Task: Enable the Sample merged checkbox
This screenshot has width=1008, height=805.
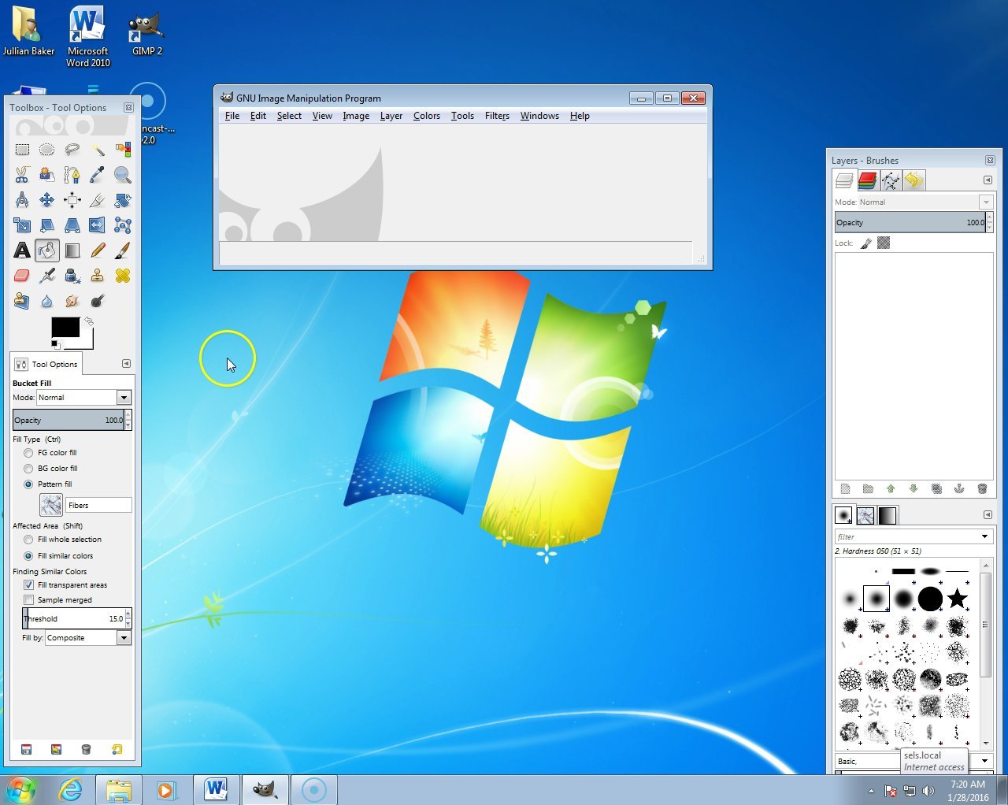Action: click(x=28, y=600)
